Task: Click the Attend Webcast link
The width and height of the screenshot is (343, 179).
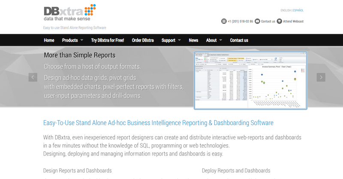Action: tap(293, 21)
